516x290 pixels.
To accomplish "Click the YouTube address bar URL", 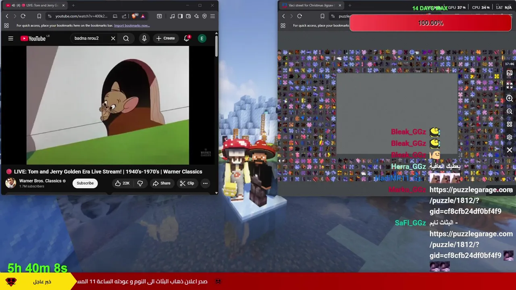I will click(81, 16).
